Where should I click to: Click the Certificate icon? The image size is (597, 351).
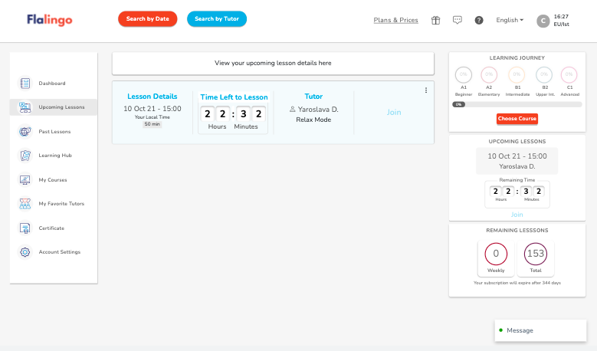tap(25, 228)
